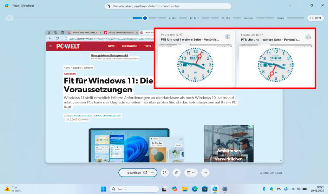Go back with the timeline left arrow button
328x194 pixels.
(x=9, y=18)
